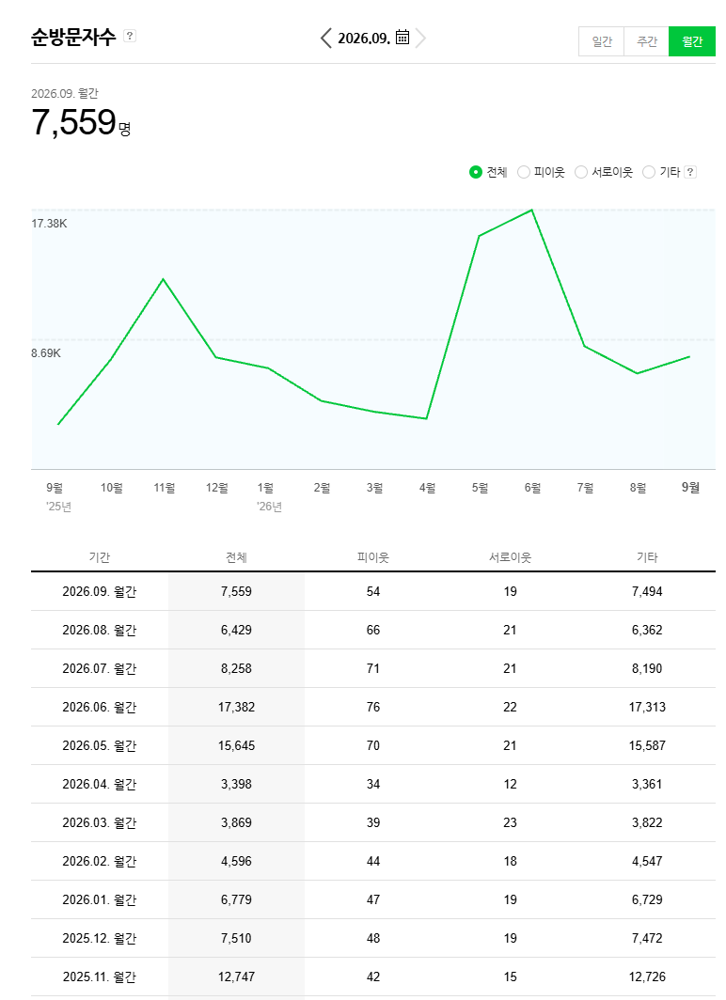The width and height of the screenshot is (726, 1000).
Task: Click the large 7,559 visitor count
Action: [x=73, y=122]
